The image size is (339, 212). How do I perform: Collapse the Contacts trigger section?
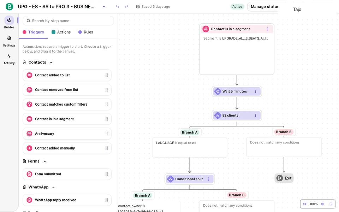point(51,63)
